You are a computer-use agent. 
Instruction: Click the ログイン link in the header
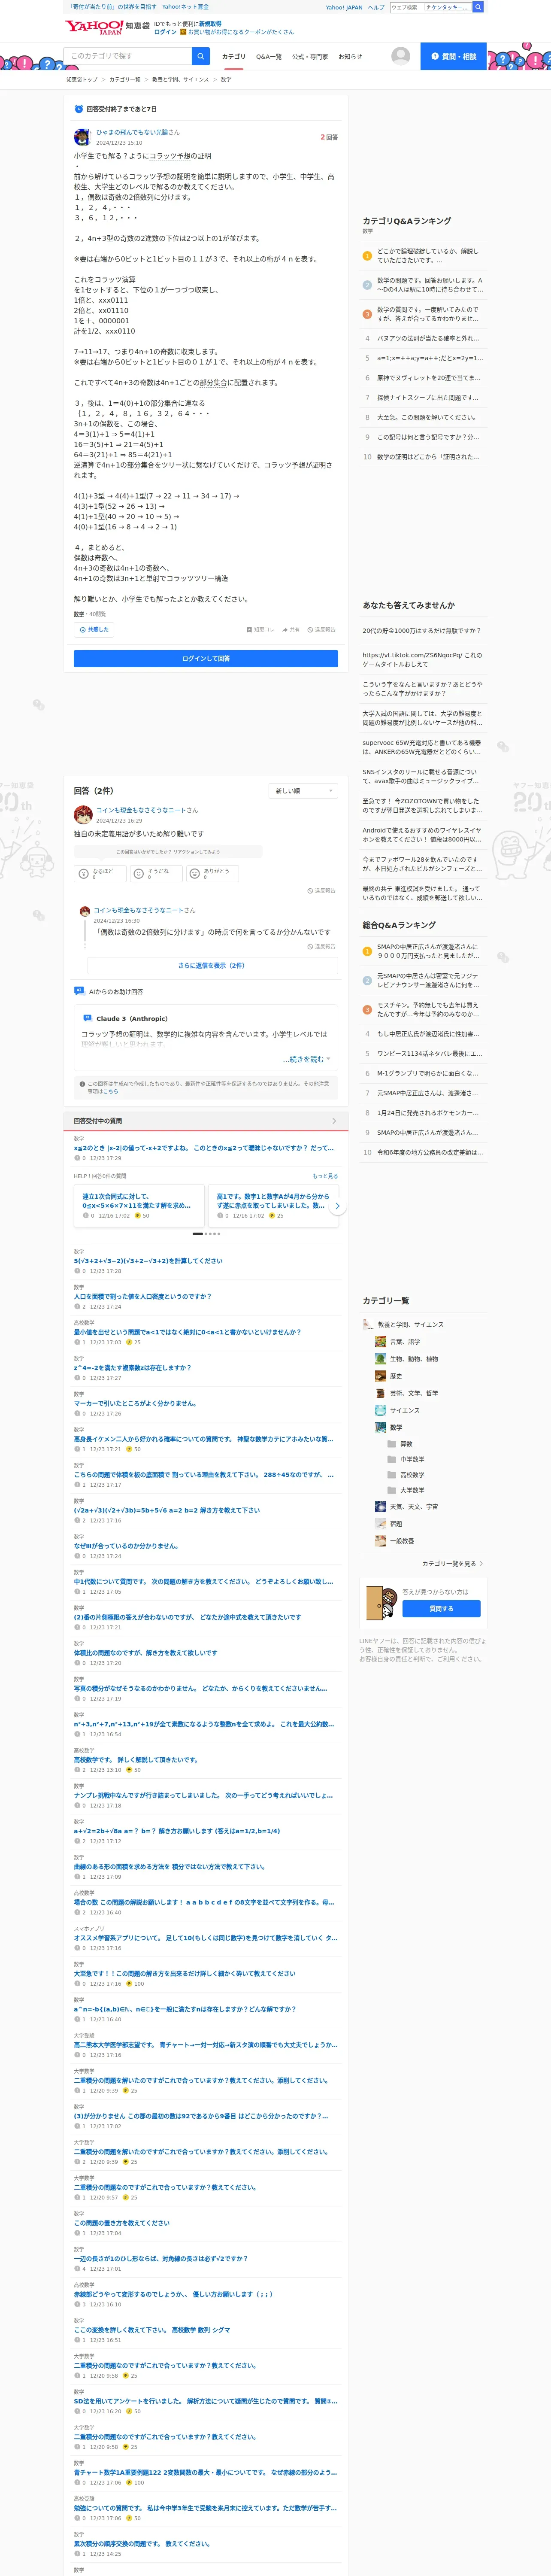(165, 32)
